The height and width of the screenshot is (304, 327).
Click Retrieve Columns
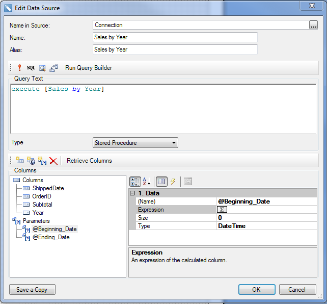(89, 161)
